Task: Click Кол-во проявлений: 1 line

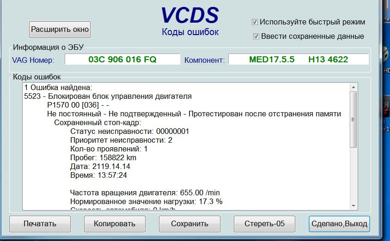Action: [109, 149]
